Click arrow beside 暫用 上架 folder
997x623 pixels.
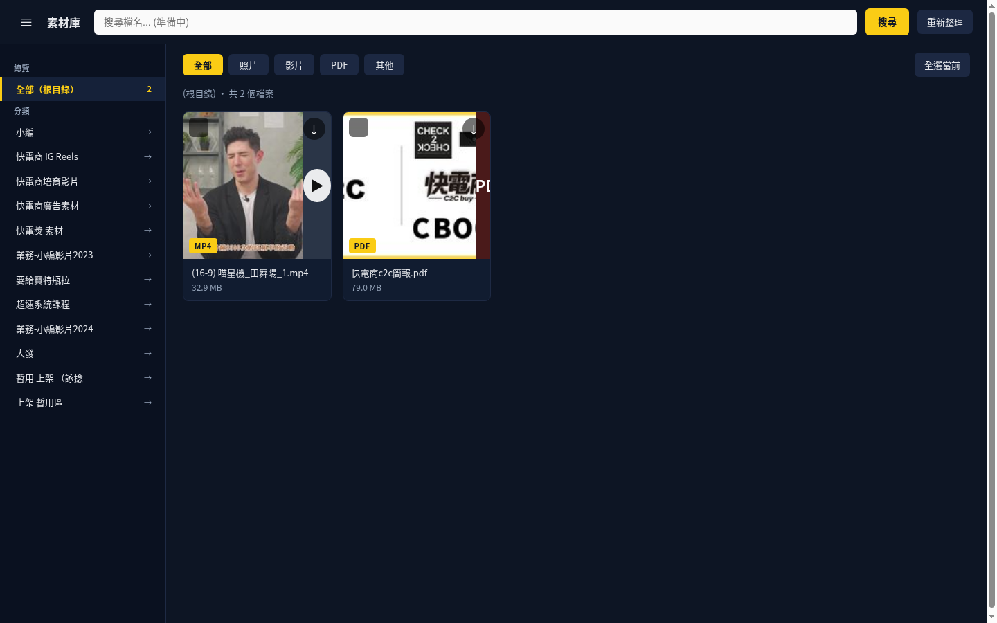point(147,378)
